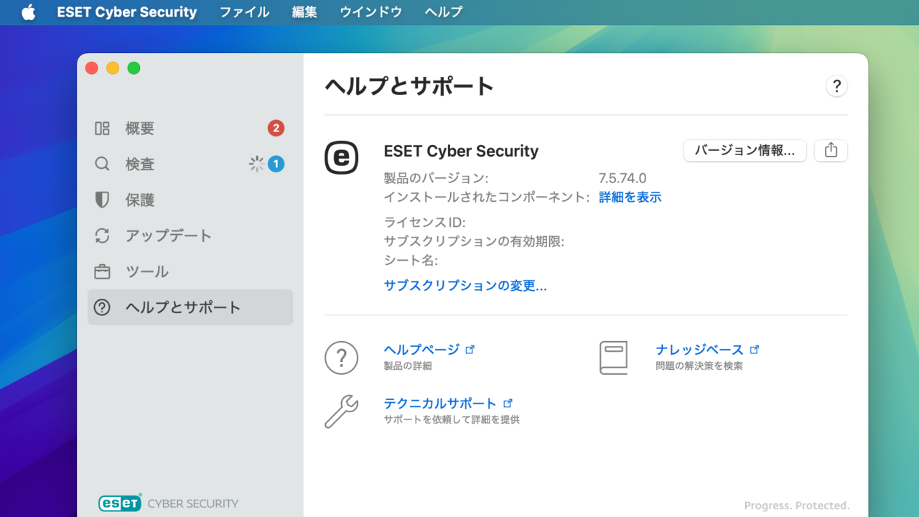Click the ツール briefcase icon

tap(102, 272)
